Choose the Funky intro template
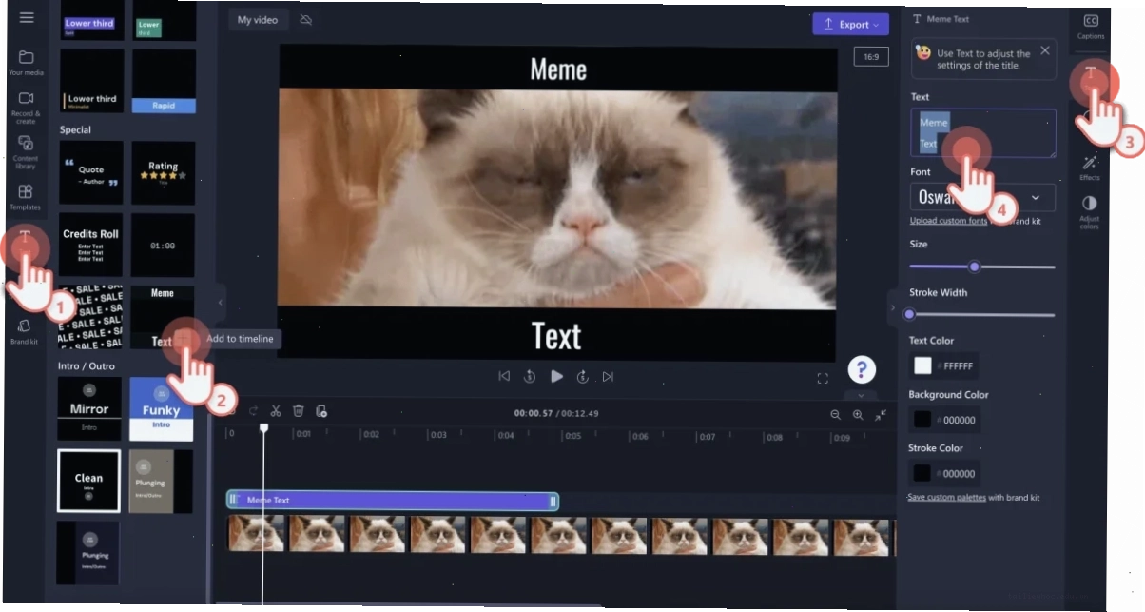The image size is (1145, 612). click(x=161, y=409)
